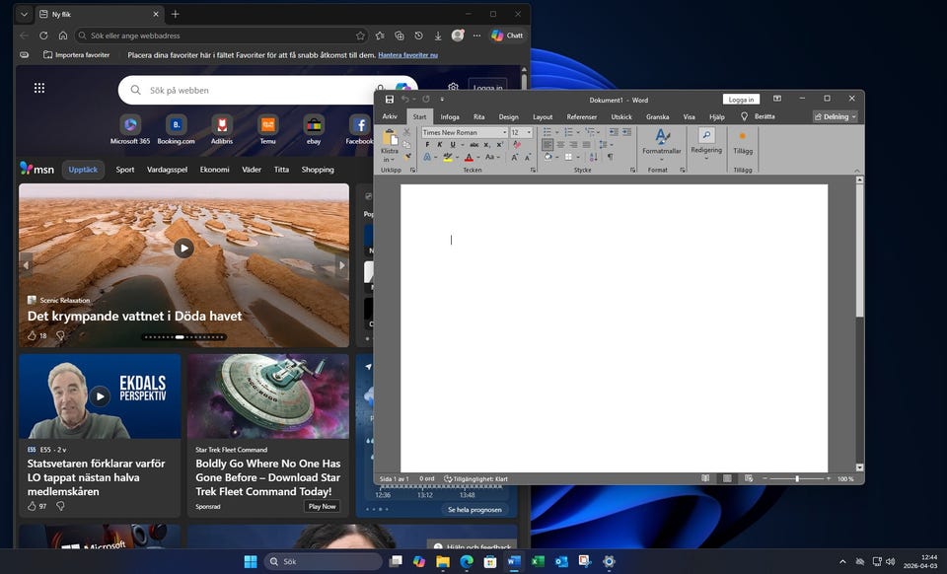Open the Tecken font dialog launcher
947x574 pixels.
533,171
